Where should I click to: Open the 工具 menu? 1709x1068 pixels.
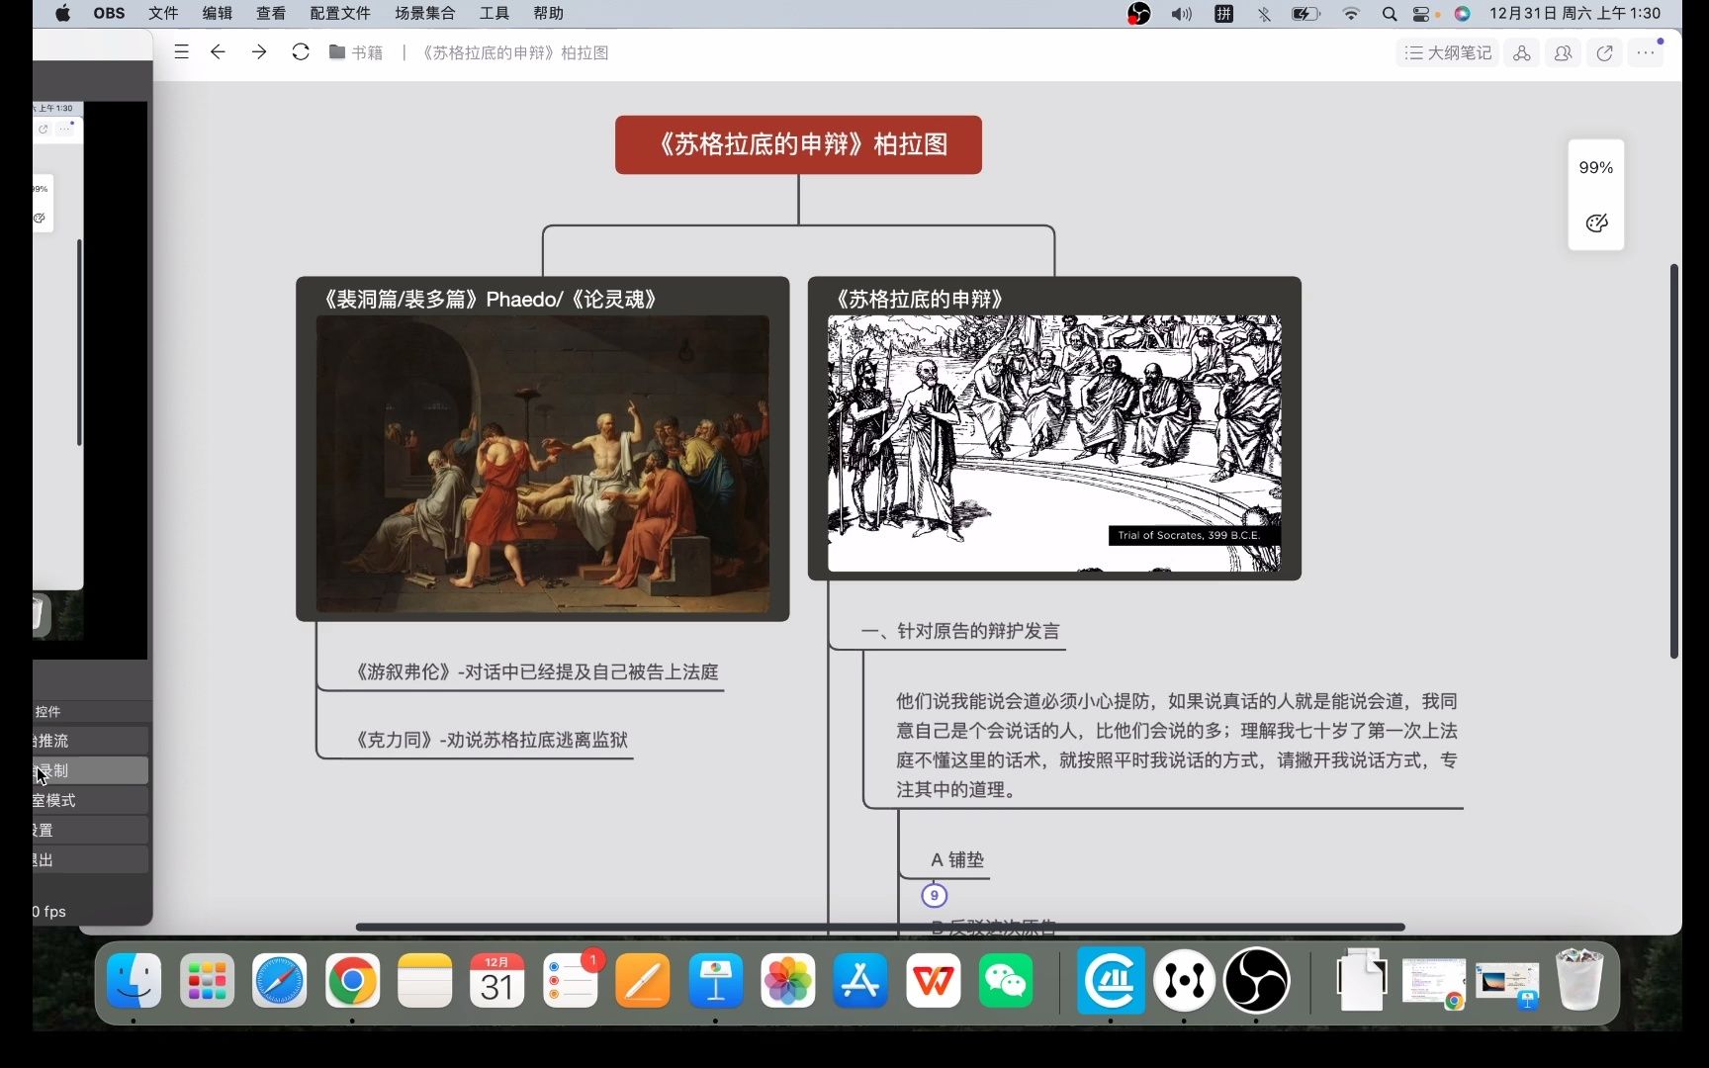click(x=495, y=13)
